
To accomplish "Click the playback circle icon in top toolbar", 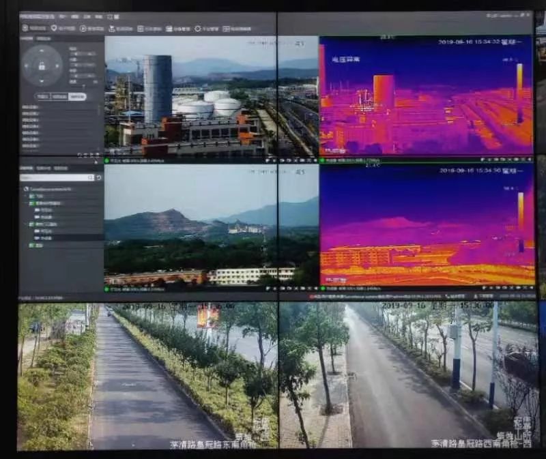I will click(x=83, y=29).
